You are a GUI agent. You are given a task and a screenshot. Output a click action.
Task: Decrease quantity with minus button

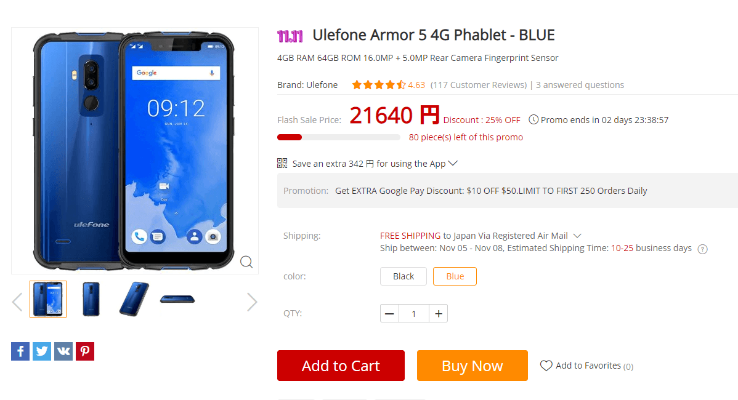(390, 313)
